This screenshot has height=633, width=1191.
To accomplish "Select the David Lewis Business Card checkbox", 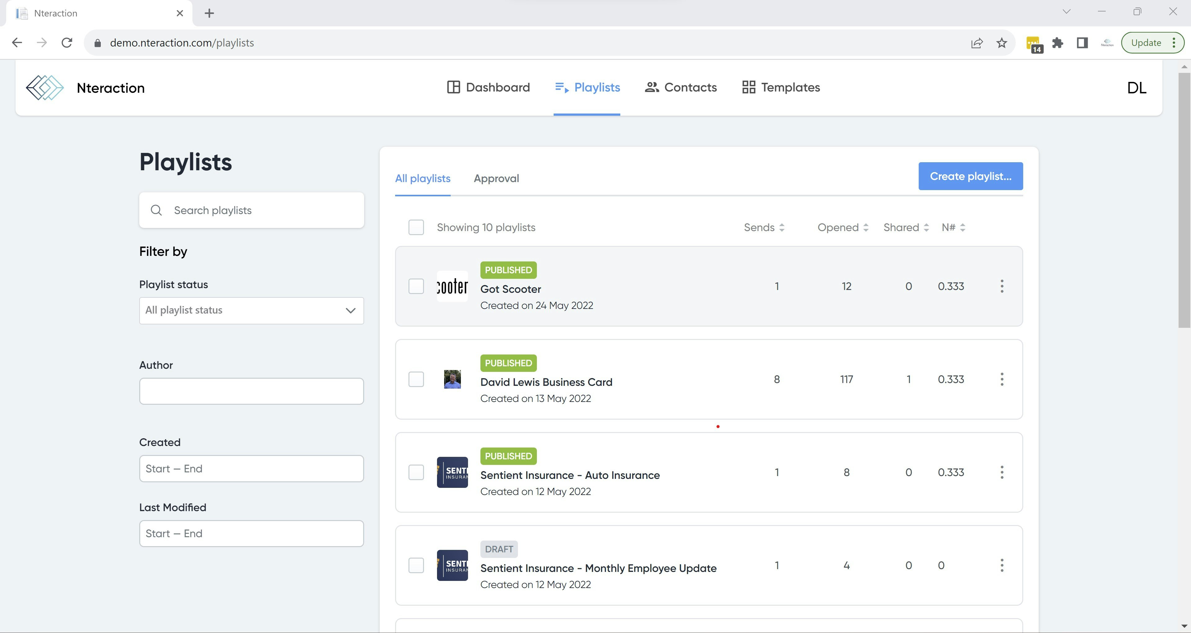I will (416, 380).
